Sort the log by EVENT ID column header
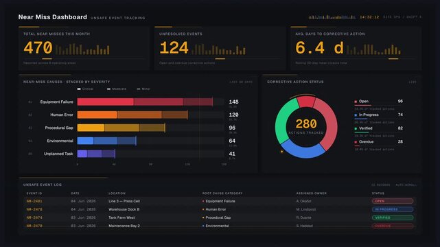The width and height of the screenshot is (440, 247). point(34,193)
